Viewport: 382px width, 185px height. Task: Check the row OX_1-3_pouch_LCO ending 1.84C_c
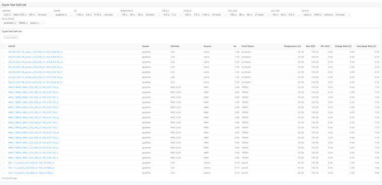(x=4, y=173)
